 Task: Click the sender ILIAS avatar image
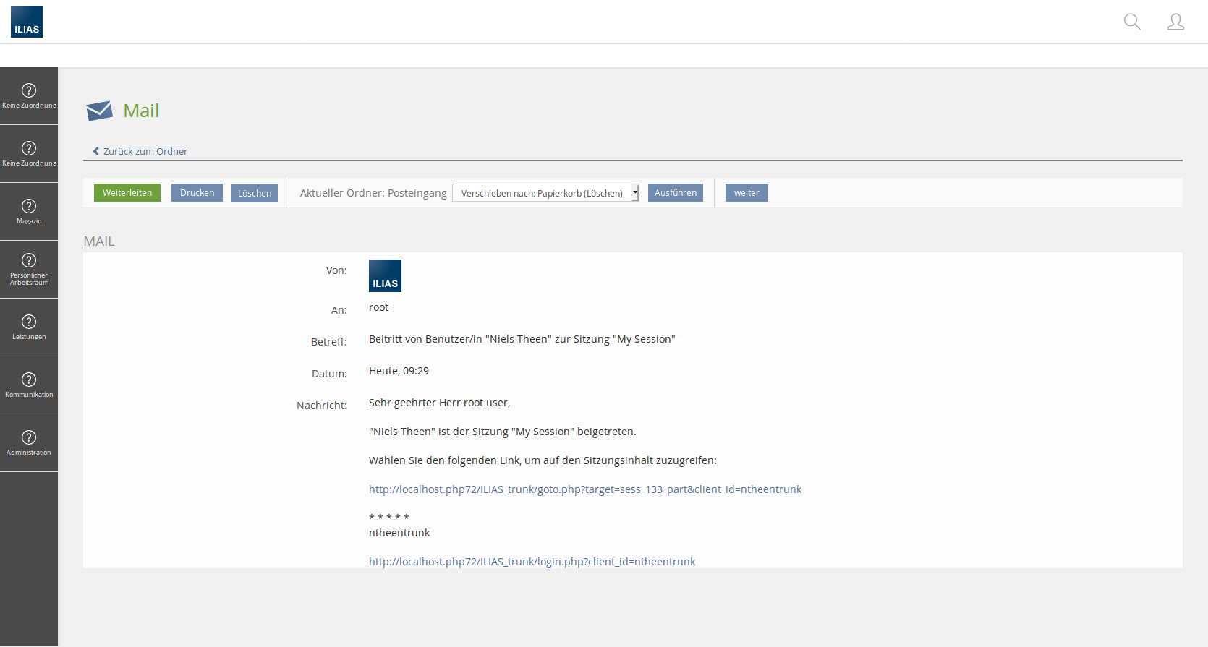pos(385,275)
